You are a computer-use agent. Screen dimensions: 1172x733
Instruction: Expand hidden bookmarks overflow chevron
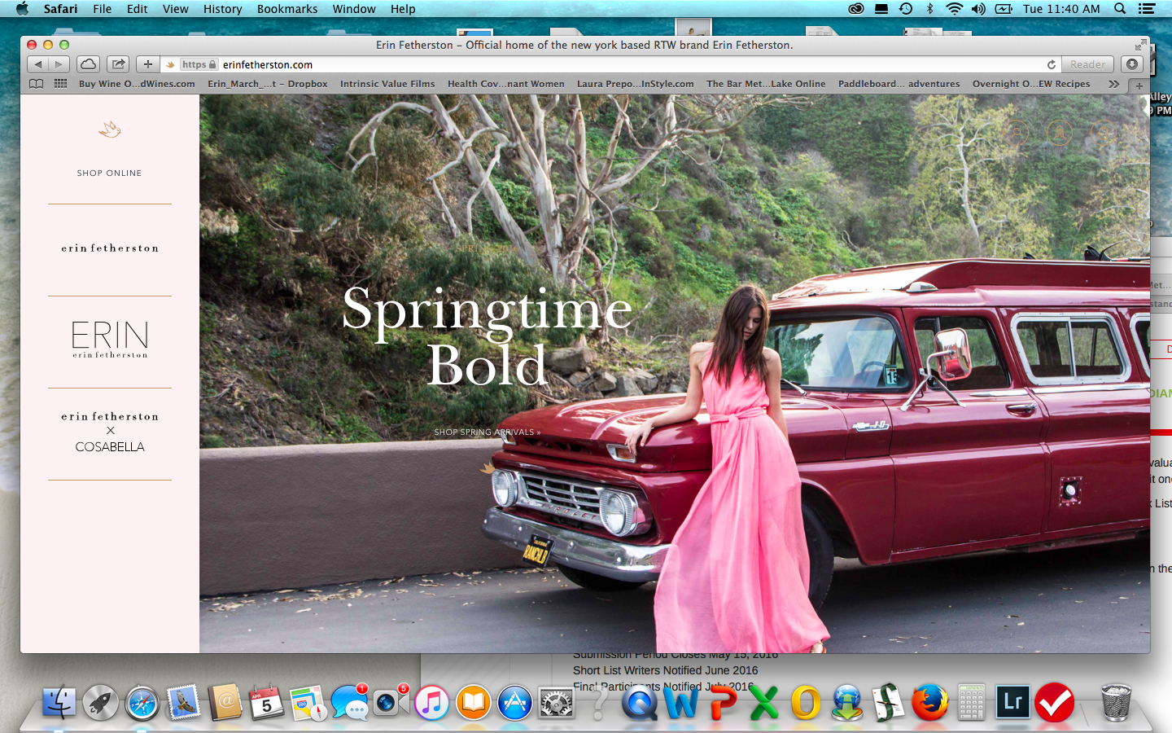pos(1113,84)
